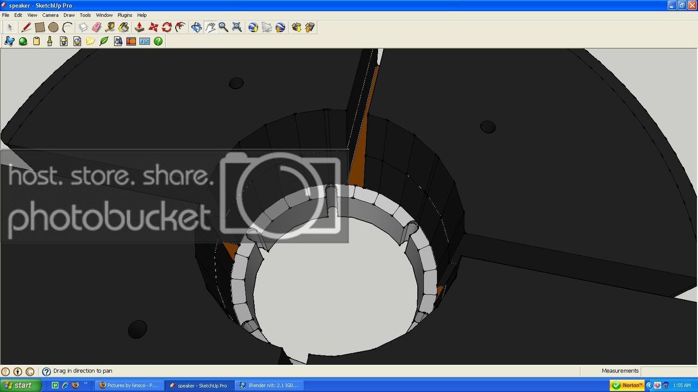Image resolution: width=698 pixels, height=392 pixels.
Task: Open the Draw menu
Action: (x=69, y=15)
